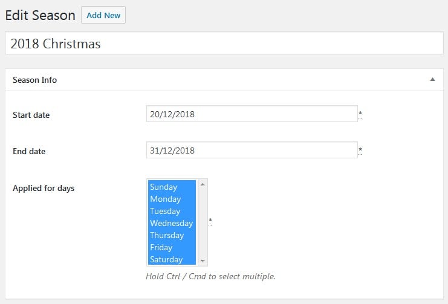Select Thursday in the days list
This screenshot has width=448, height=304.
click(172, 235)
